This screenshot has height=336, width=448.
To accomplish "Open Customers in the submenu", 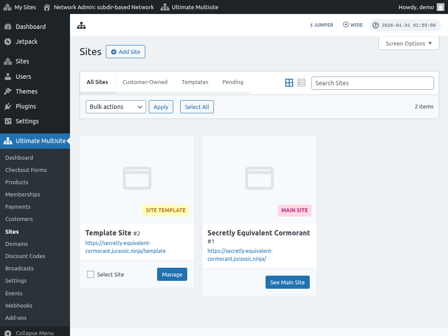I will pos(19,219).
